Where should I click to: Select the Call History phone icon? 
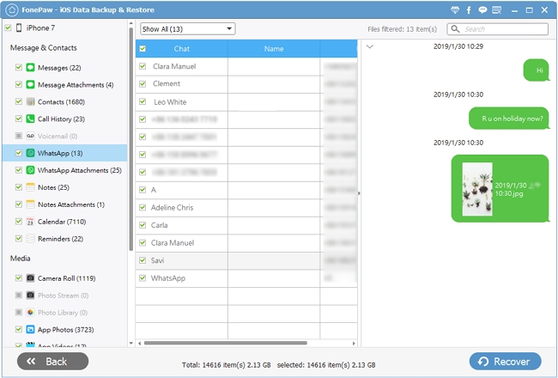click(x=30, y=119)
